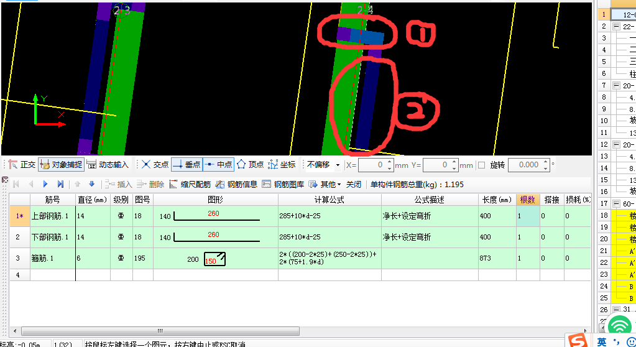Check the 旋转 rotation checkbox
The image size is (636, 347).
482,165
